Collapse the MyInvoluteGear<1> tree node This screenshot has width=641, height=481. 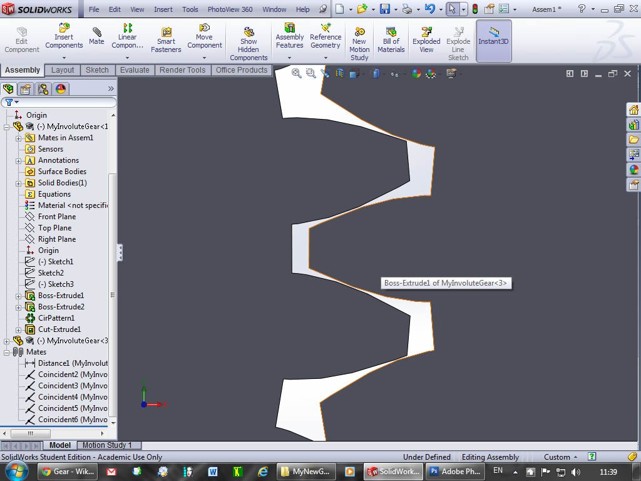coord(6,127)
